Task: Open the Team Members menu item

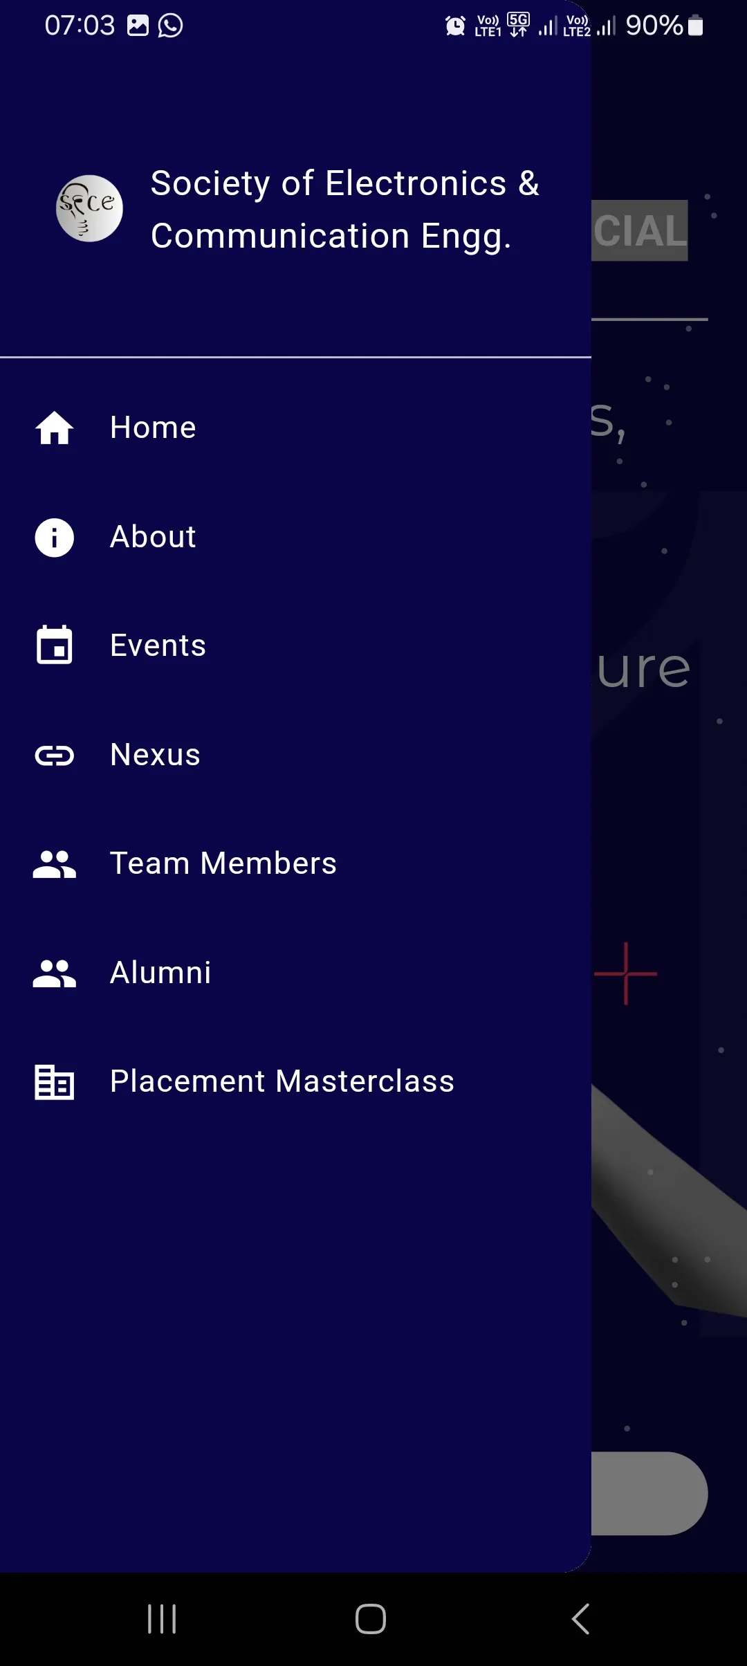Action: click(x=295, y=864)
